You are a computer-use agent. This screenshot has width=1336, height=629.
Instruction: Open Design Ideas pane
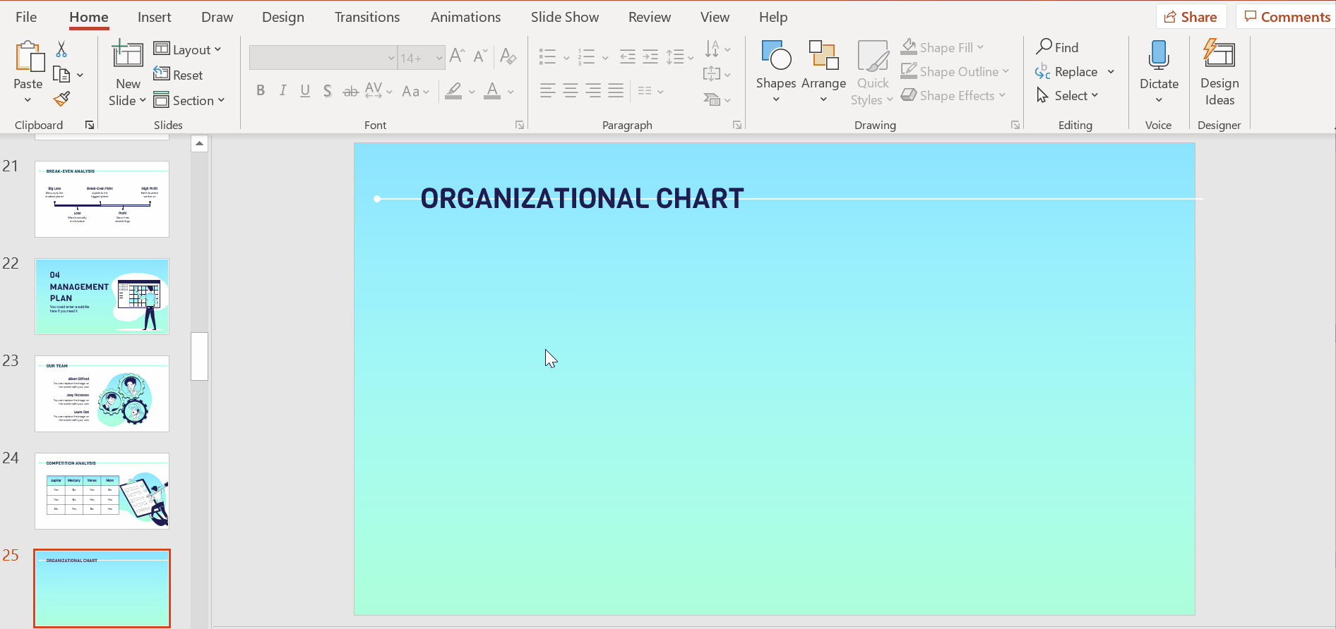(x=1219, y=71)
